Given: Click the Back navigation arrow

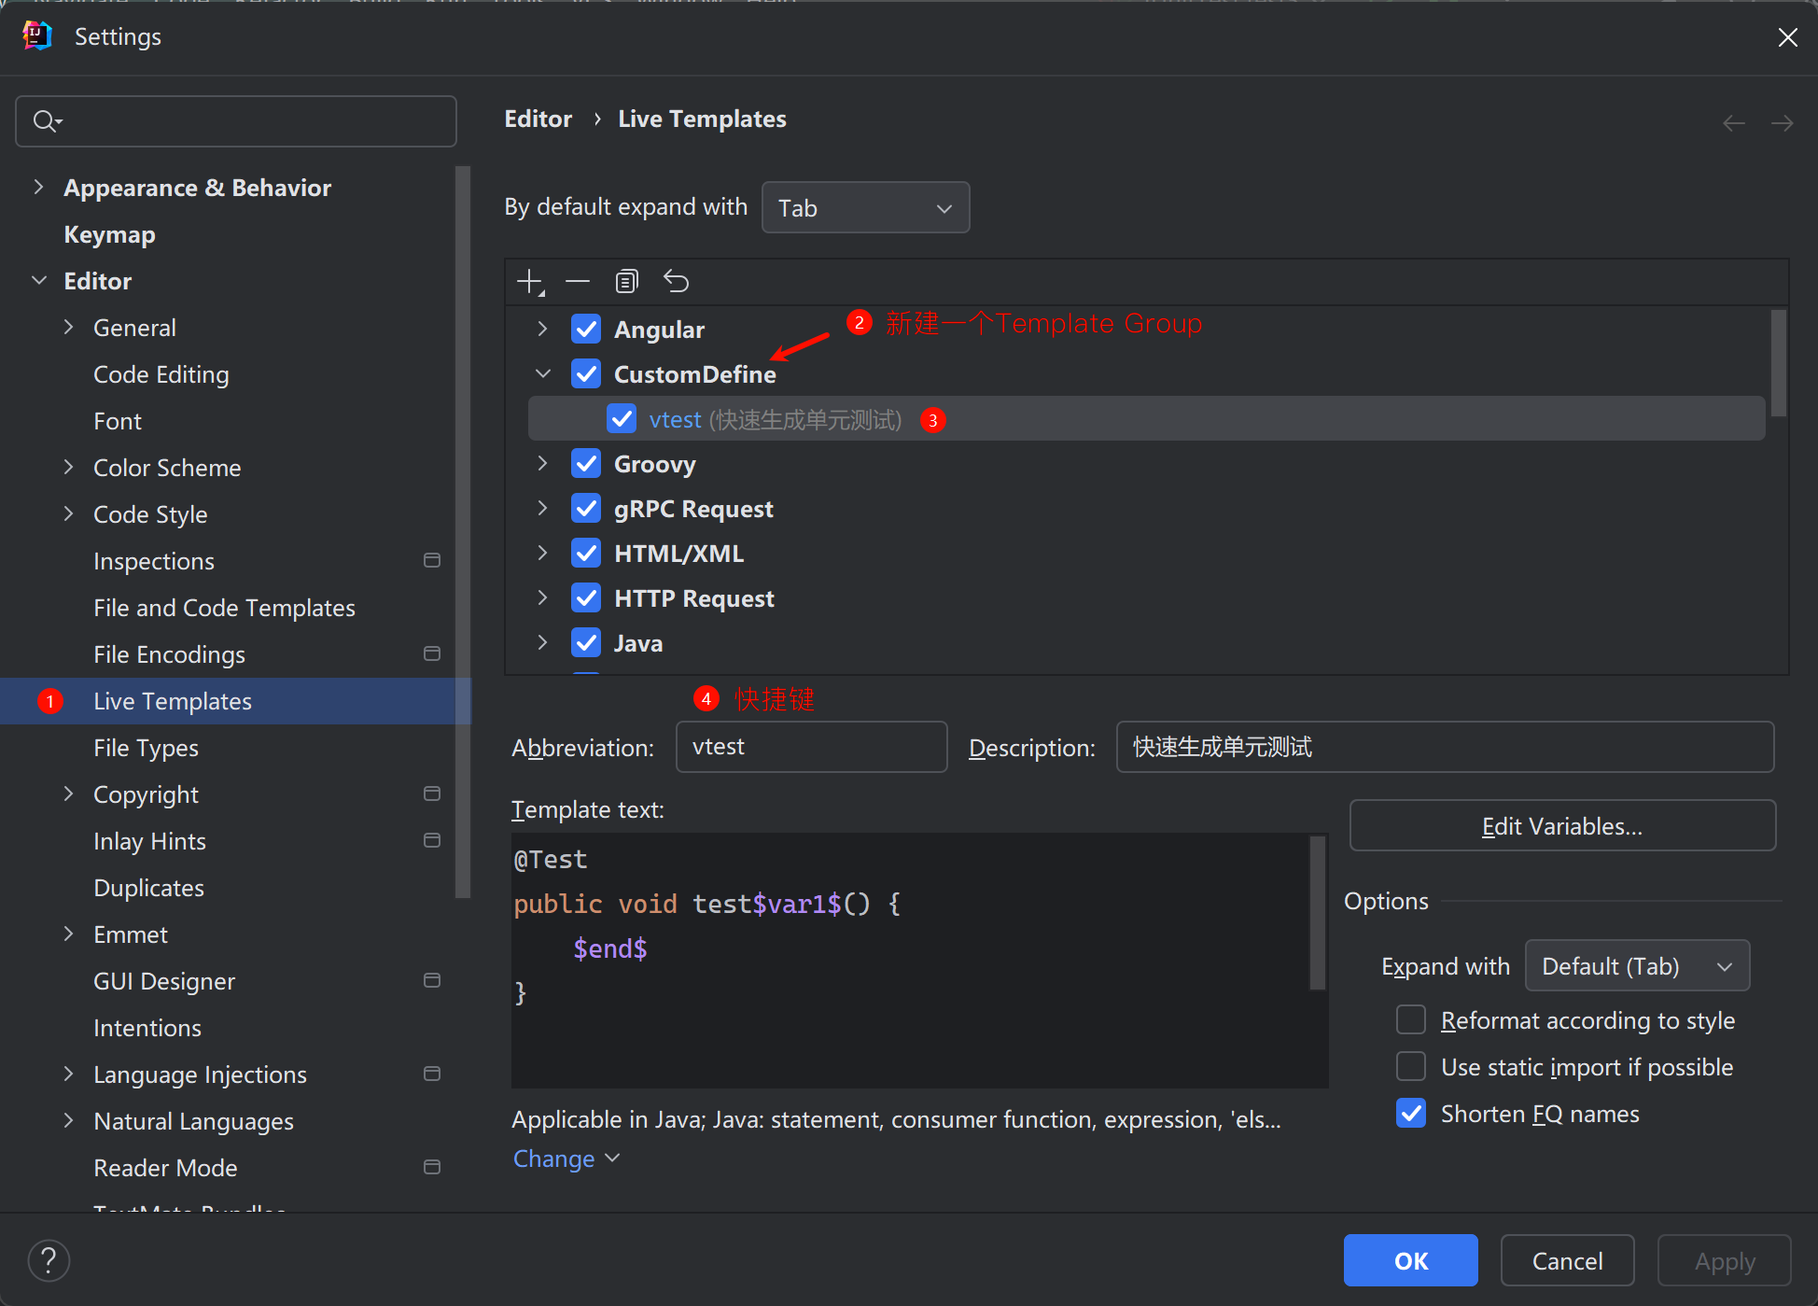Looking at the screenshot, I should click(x=1734, y=123).
